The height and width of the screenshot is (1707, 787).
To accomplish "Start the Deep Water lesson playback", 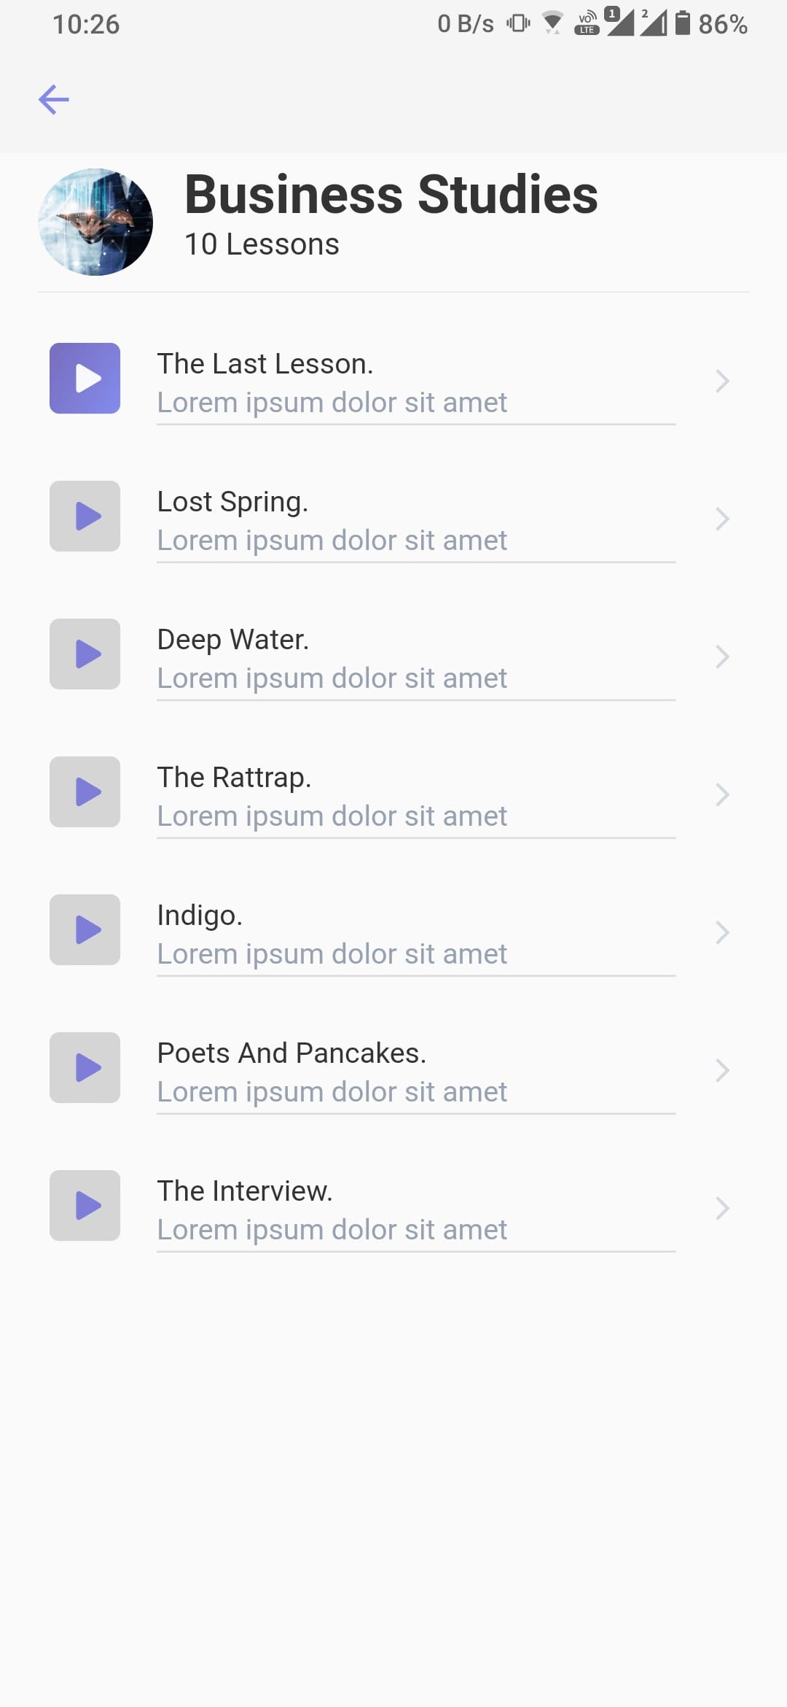I will (85, 654).
